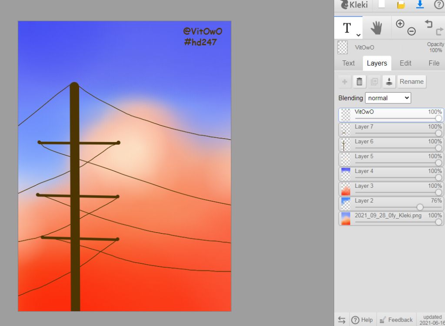Click Layer 7 opacity slider
445x326 pixels.
[x=398, y=133]
